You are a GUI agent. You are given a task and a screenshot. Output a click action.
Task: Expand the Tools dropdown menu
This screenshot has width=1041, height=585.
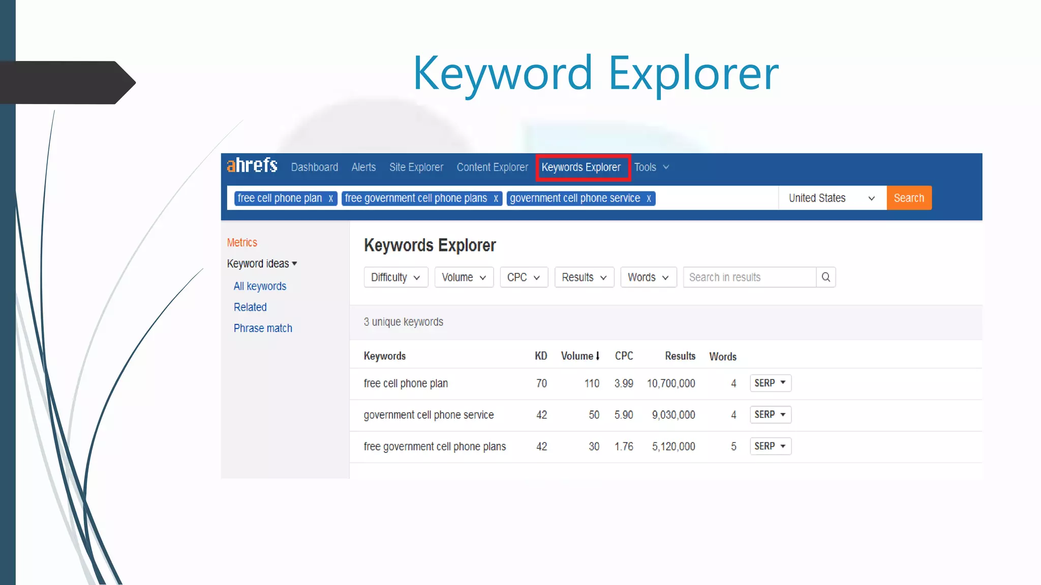pos(651,167)
